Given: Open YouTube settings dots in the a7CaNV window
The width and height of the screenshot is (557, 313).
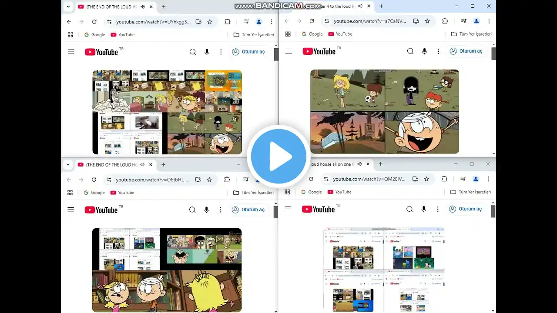Looking at the screenshot, I should [438, 51].
